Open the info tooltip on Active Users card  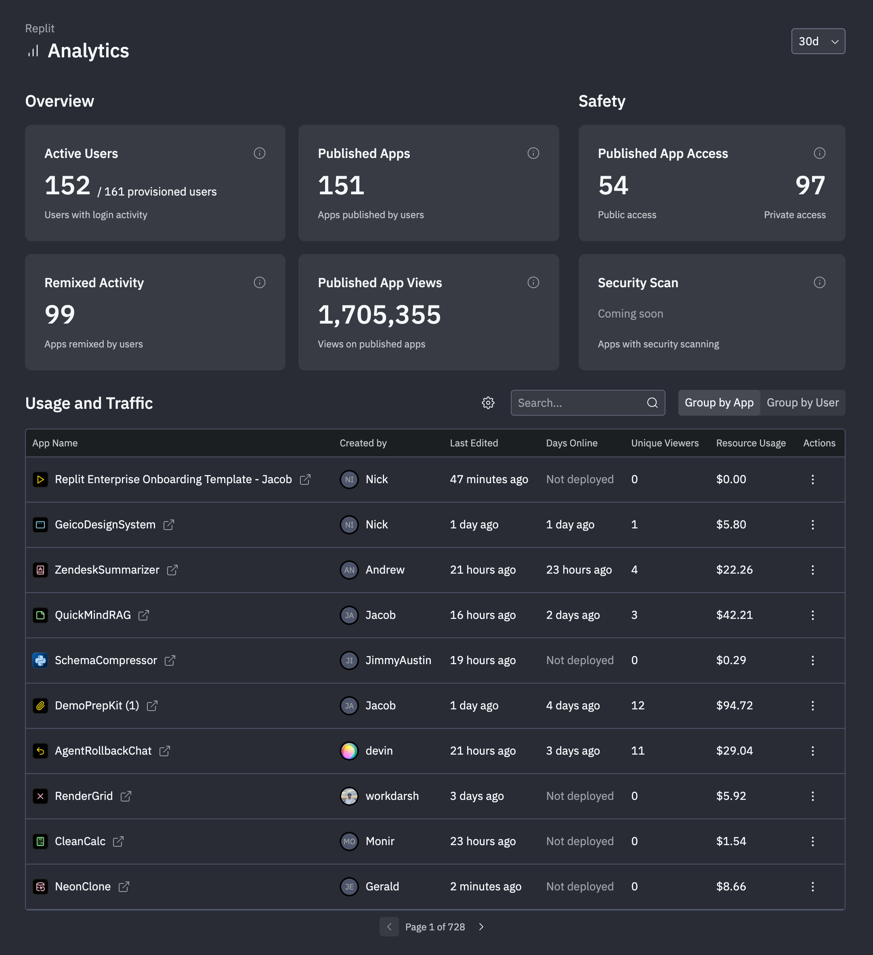259,153
